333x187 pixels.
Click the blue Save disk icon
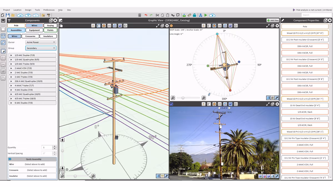(7, 15)
